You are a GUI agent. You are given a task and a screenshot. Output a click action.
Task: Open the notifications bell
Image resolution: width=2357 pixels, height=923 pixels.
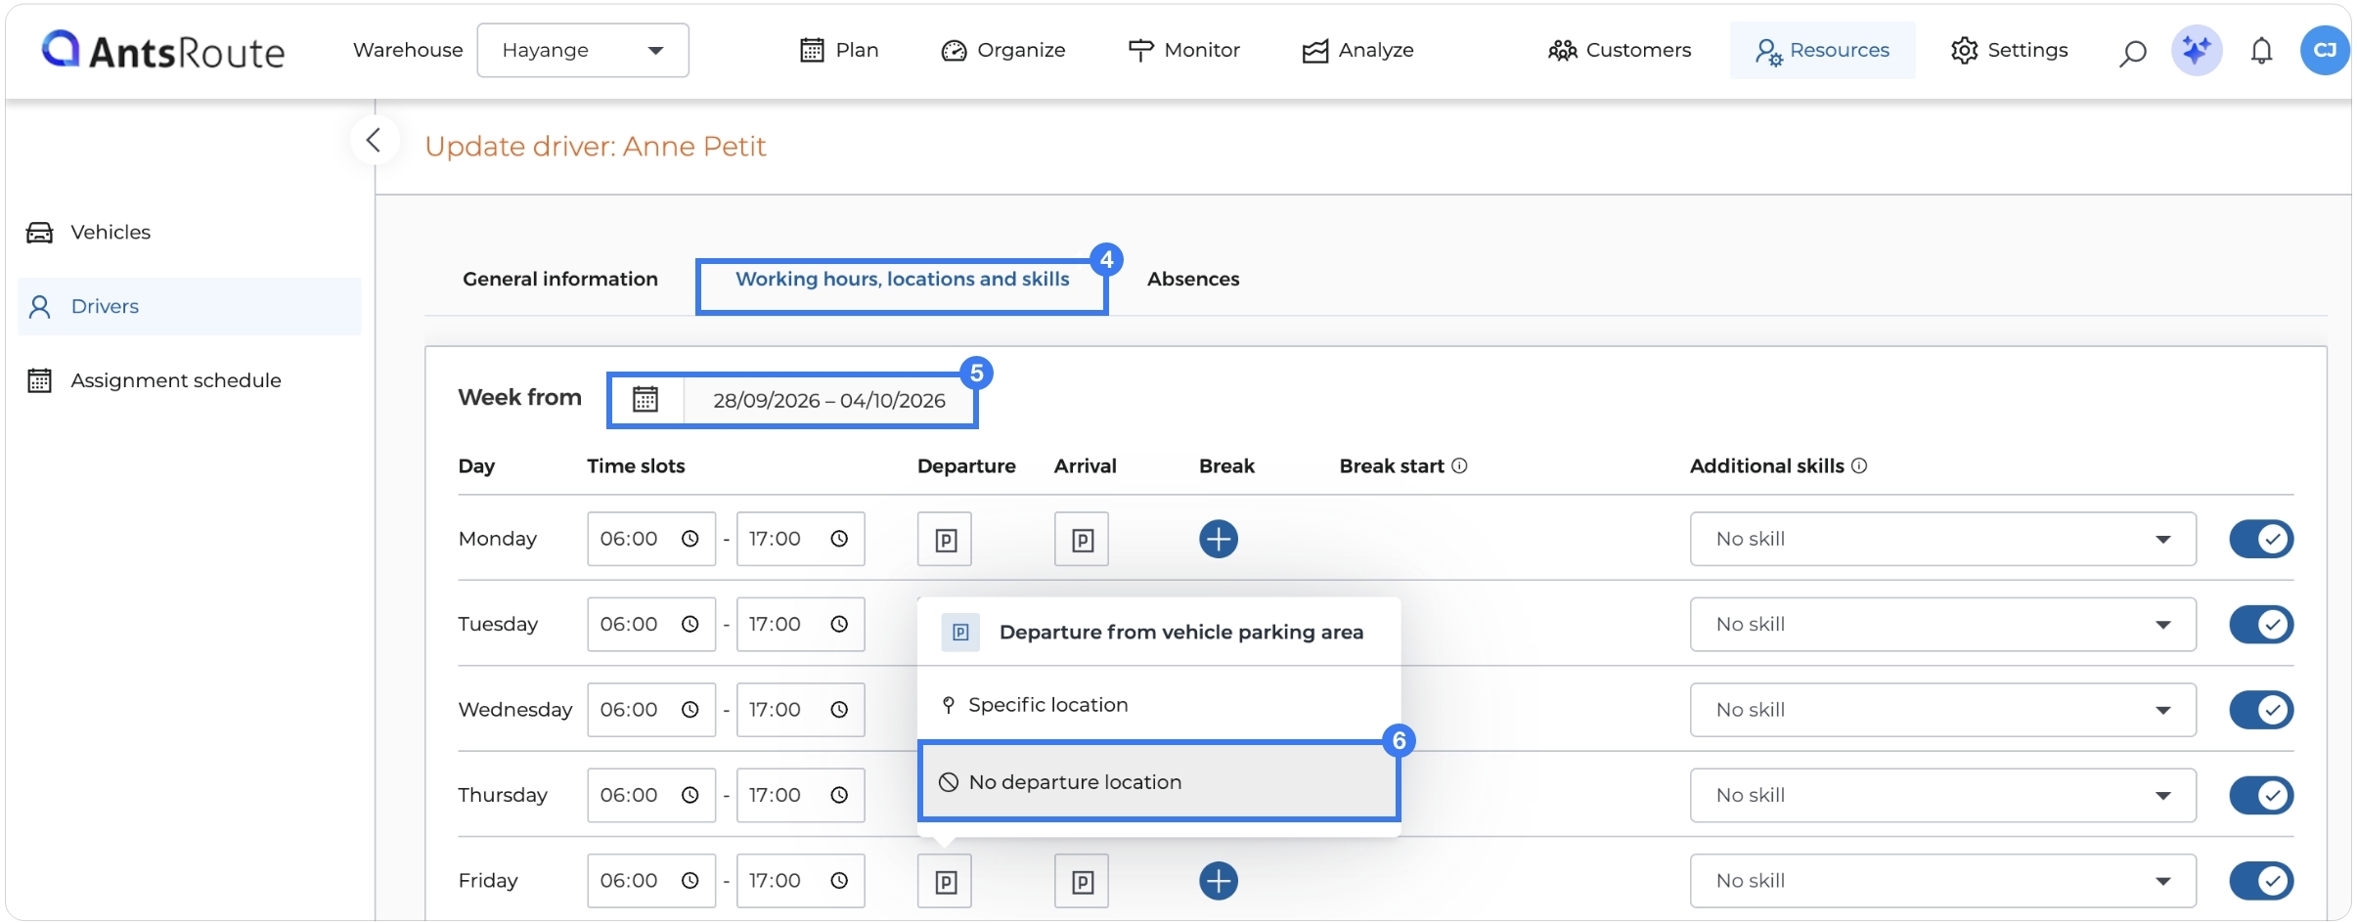pos(2261,51)
